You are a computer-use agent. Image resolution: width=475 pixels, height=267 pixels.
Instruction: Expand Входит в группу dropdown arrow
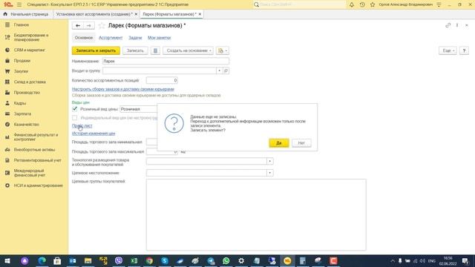(220, 71)
